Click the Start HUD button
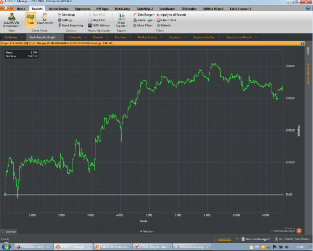Viewport: 313px width, 251px height. pos(97,15)
